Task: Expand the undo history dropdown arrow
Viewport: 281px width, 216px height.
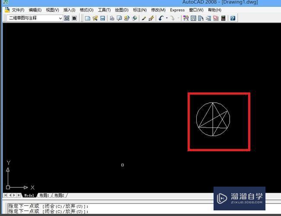Action: click(167, 18)
